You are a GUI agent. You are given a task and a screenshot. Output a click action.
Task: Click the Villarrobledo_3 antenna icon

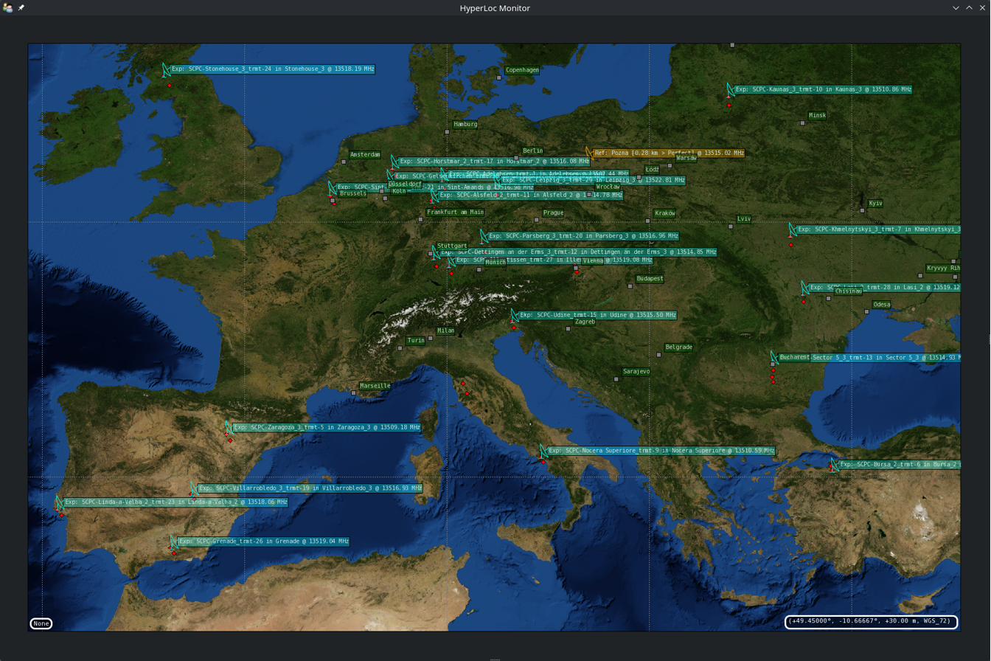[x=194, y=489]
